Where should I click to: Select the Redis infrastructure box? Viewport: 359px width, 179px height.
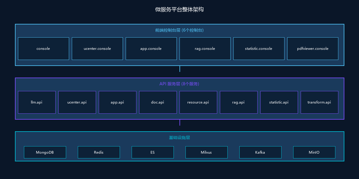99,152
